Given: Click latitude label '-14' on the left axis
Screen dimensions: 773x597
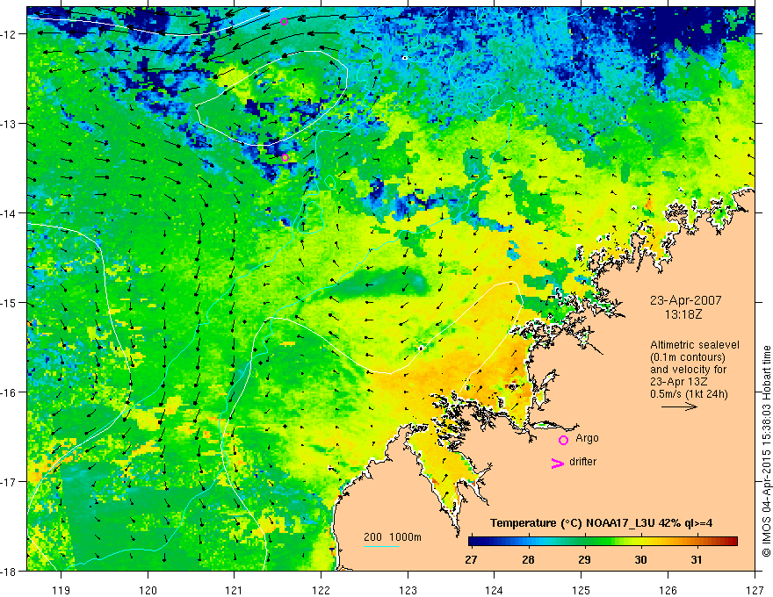Looking at the screenshot, I should (x=9, y=213).
